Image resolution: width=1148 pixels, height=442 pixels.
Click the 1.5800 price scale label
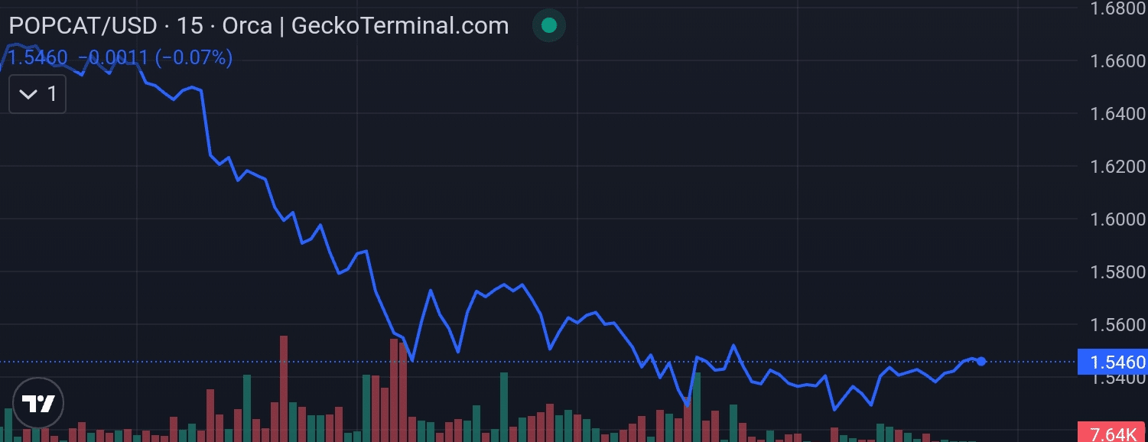pos(1117,272)
